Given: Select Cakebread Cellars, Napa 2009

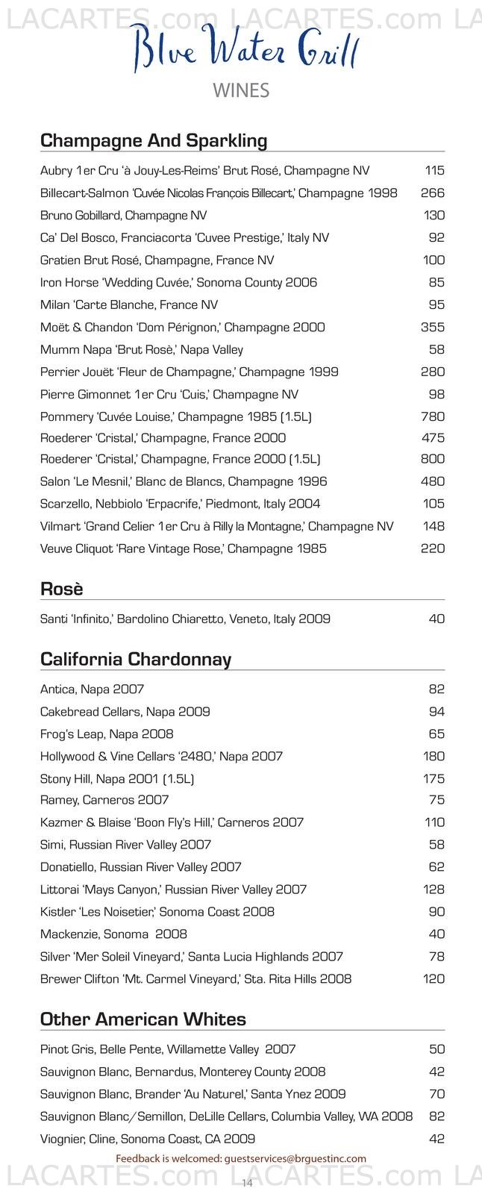Looking at the screenshot, I should 242,711.
